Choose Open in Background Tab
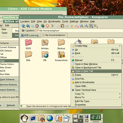Image resolution: width=123 pixels, height=123 pixels. tap(96, 68)
